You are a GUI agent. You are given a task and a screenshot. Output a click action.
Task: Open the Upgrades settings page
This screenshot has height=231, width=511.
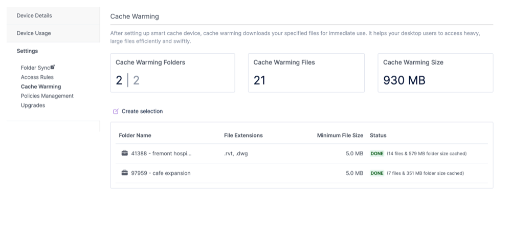pos(33,106)
